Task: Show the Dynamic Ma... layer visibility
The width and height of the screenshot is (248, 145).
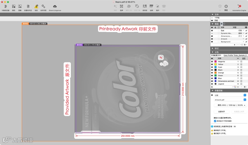Action: (x=212, y=33)
